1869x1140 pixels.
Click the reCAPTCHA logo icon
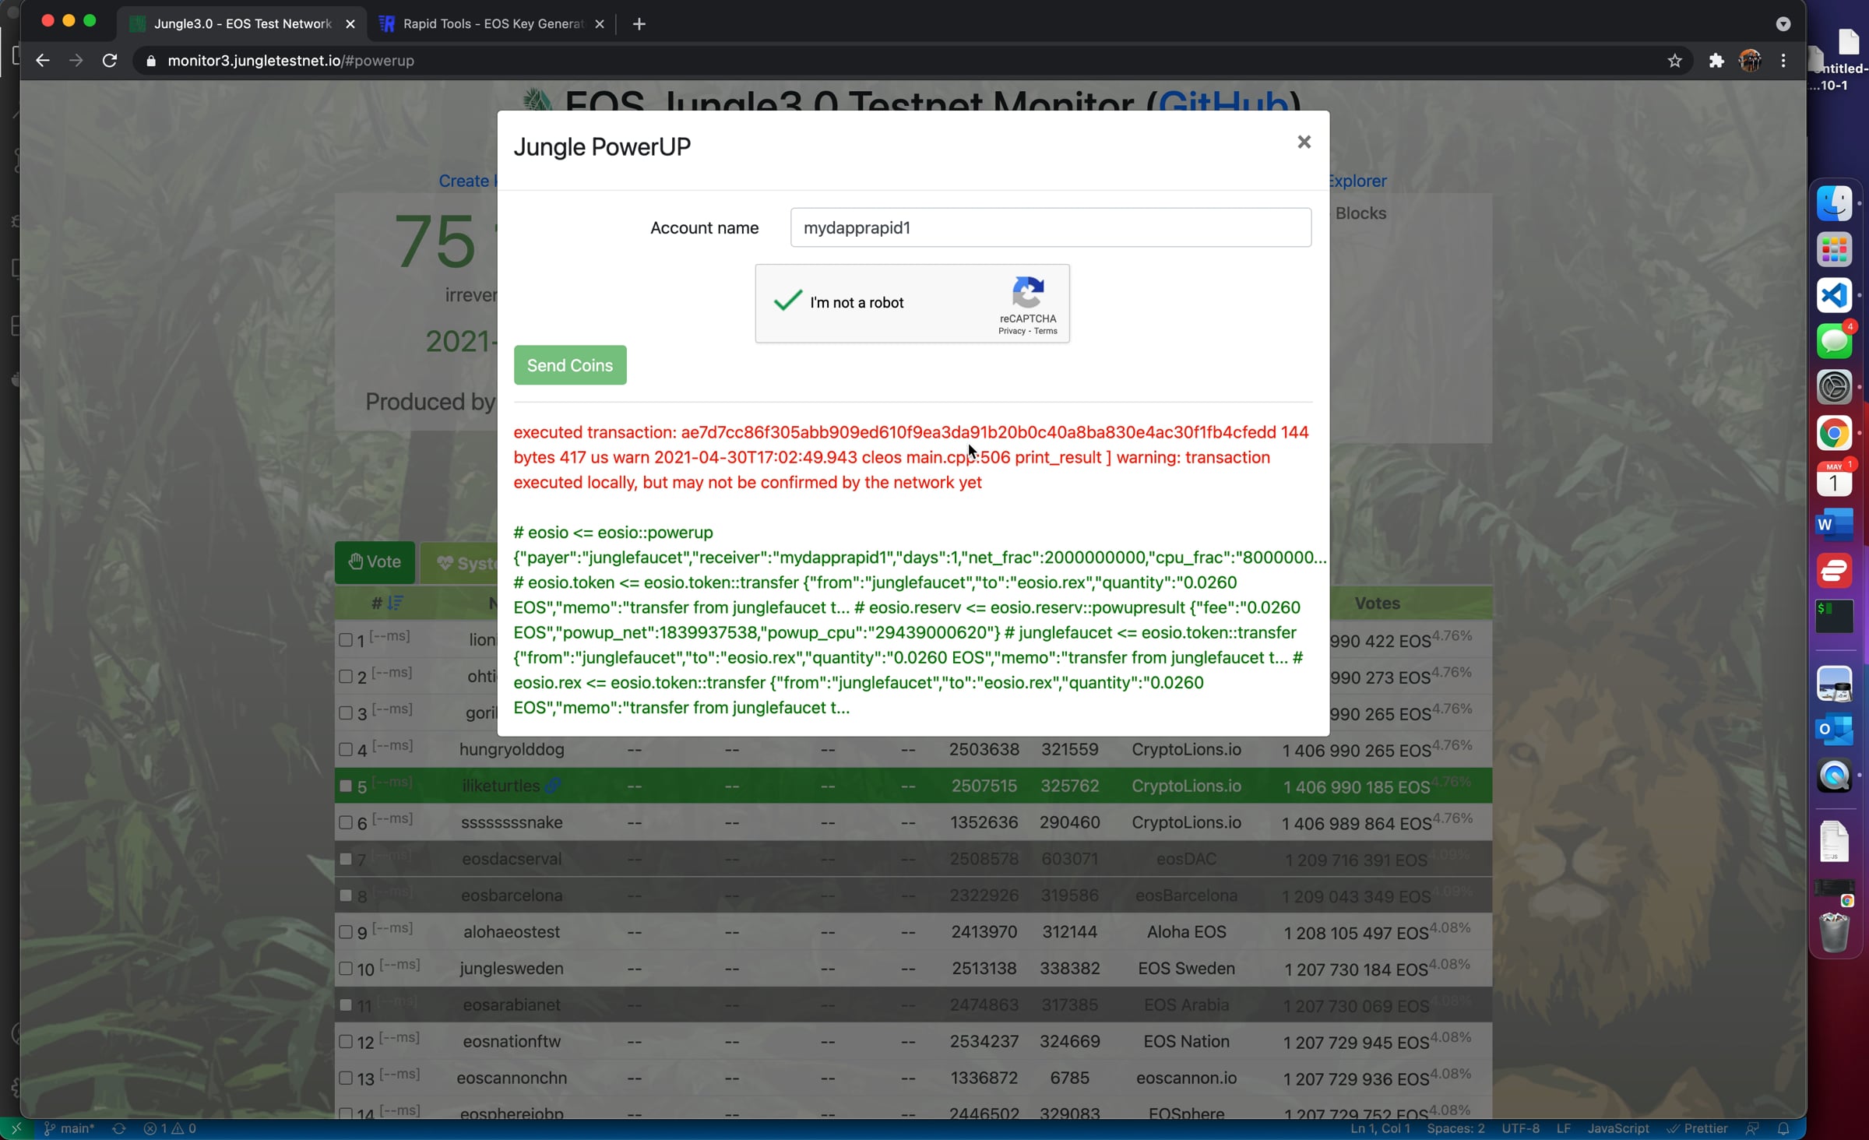1028,292
